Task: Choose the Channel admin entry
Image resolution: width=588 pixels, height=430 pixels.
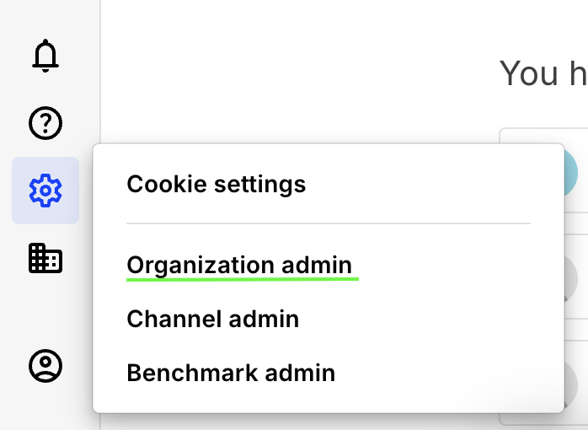Action: (212, 319)
